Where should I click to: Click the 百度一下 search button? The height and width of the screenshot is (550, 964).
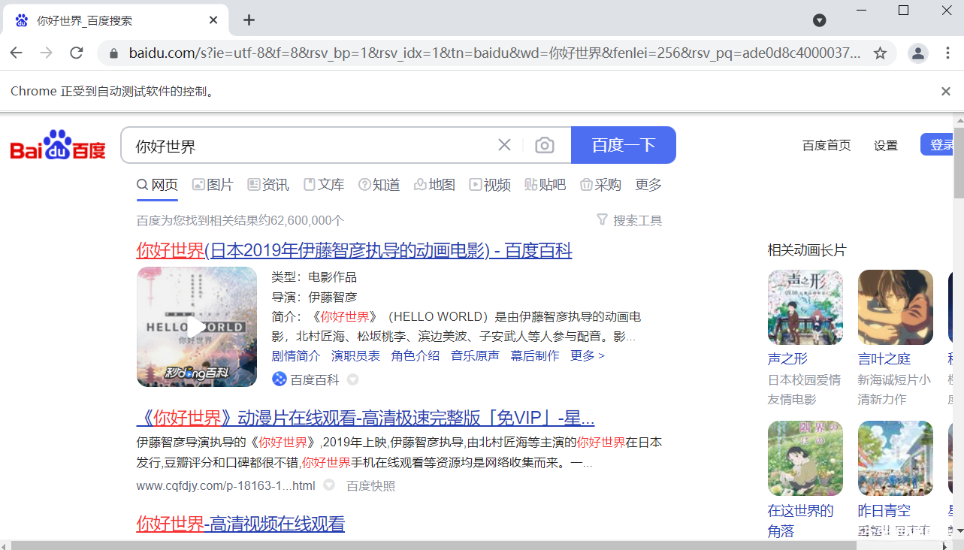click(624, 144)
